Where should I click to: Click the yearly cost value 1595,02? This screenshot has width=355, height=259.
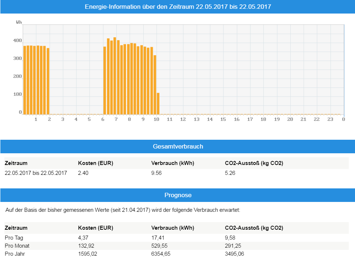(x=88, y=254)
